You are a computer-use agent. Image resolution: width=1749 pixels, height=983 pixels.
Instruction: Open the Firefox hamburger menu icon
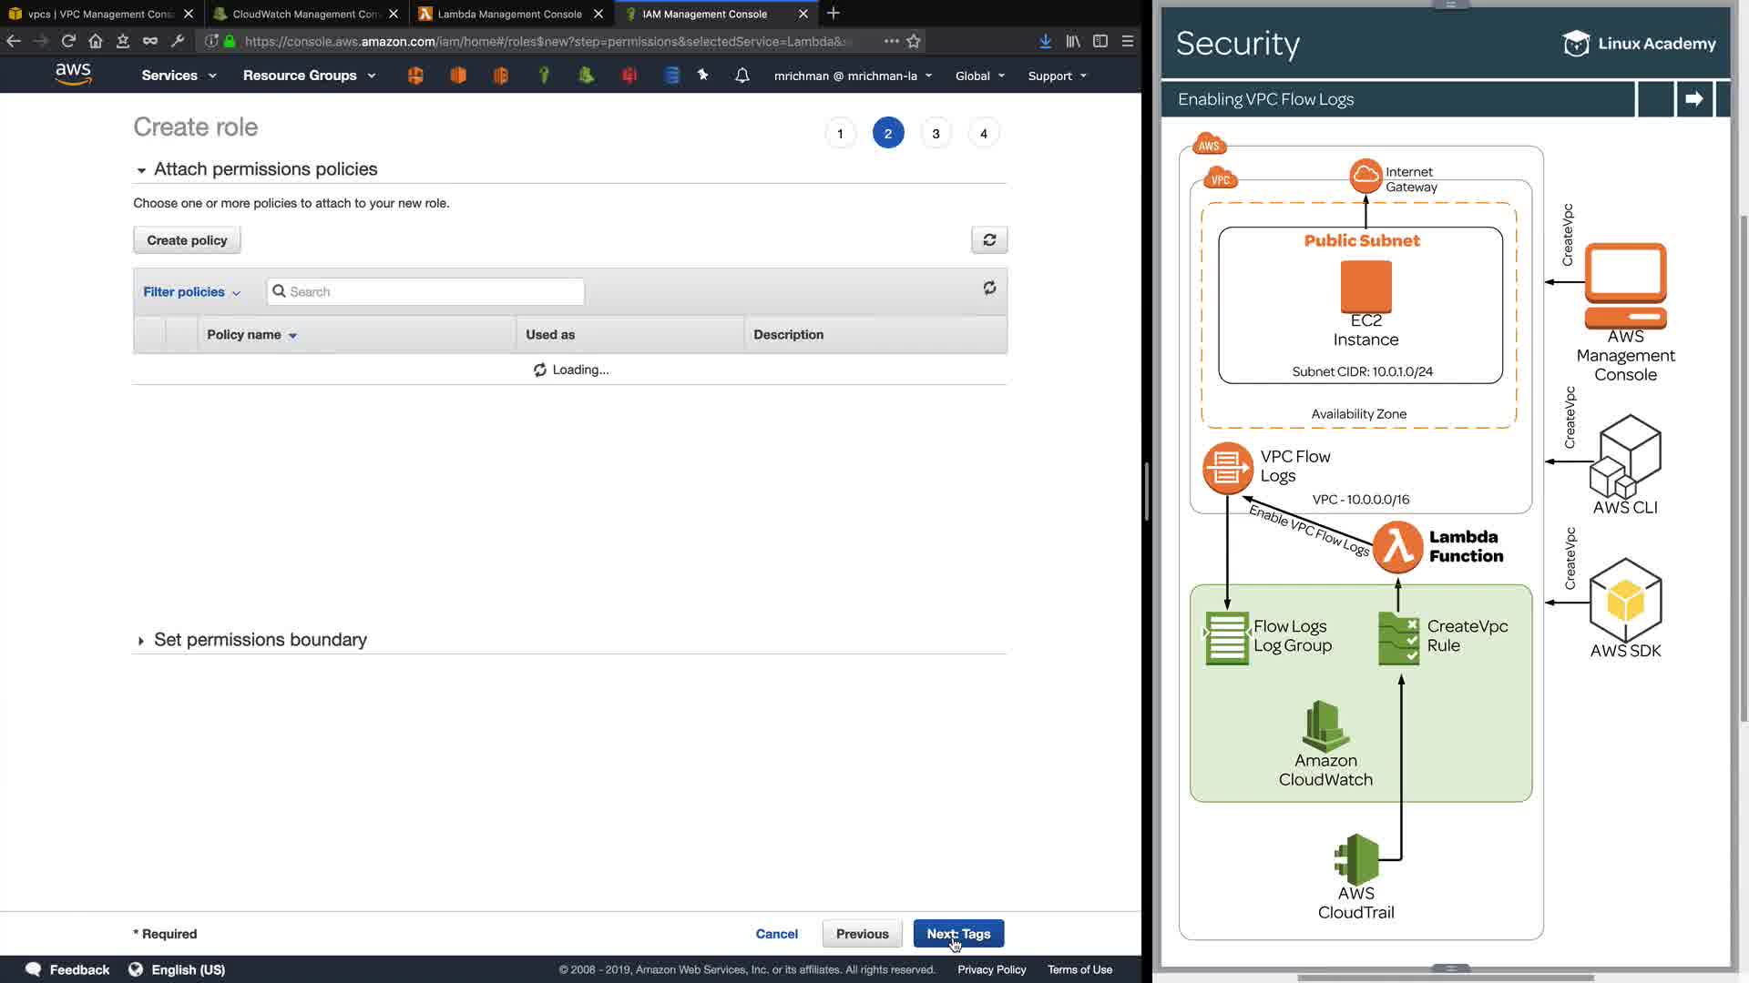click(x=1128, y=41)
